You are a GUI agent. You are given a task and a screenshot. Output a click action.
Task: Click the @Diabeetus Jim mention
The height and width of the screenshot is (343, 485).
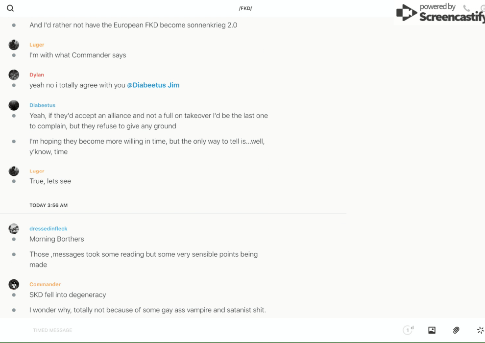[153, 85]
